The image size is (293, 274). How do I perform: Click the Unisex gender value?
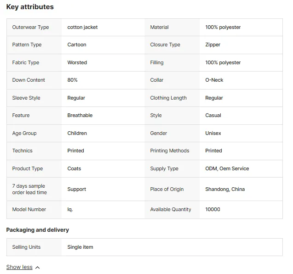[213, 133]
